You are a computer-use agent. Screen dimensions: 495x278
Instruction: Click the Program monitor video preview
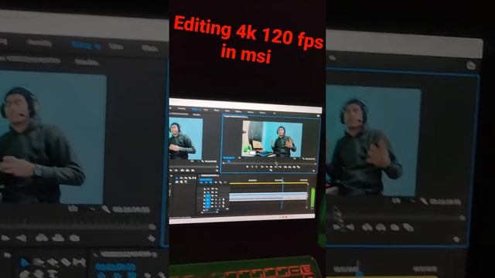(x=273, y=139)
